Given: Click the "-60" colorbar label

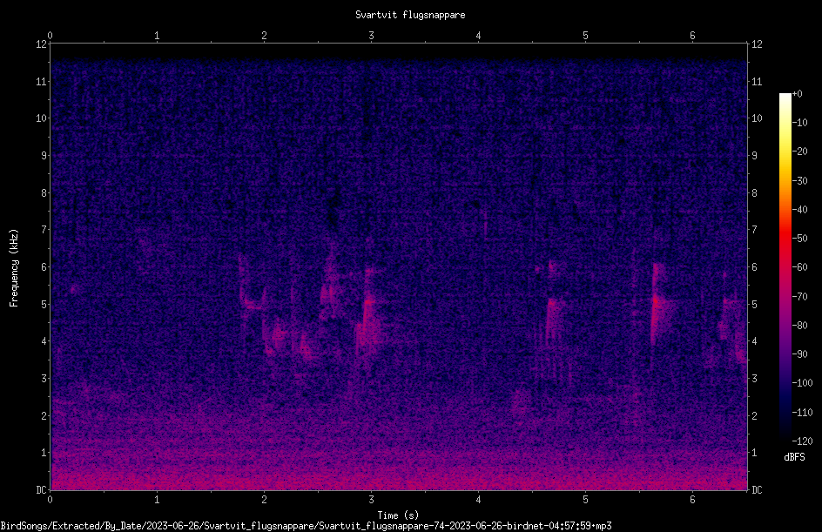Looking at the screenshot, I should (800, 267).
